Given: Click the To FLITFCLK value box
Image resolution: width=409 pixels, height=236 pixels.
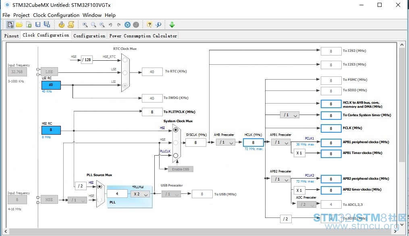Looking at the screenshot, I should click(152, 112).
